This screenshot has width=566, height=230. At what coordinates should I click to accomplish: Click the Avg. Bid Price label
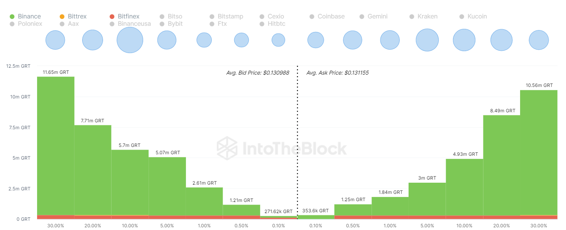pyautogui.click(x=257, y=73)
